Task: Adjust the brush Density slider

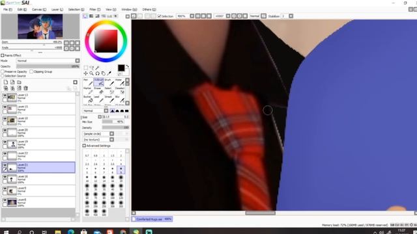Action: point(115,127)
